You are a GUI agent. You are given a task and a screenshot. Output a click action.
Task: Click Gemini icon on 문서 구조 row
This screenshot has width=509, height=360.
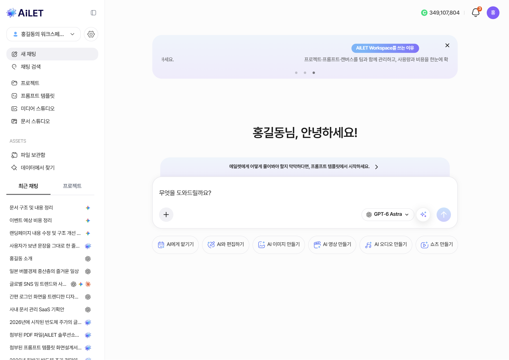88,208
